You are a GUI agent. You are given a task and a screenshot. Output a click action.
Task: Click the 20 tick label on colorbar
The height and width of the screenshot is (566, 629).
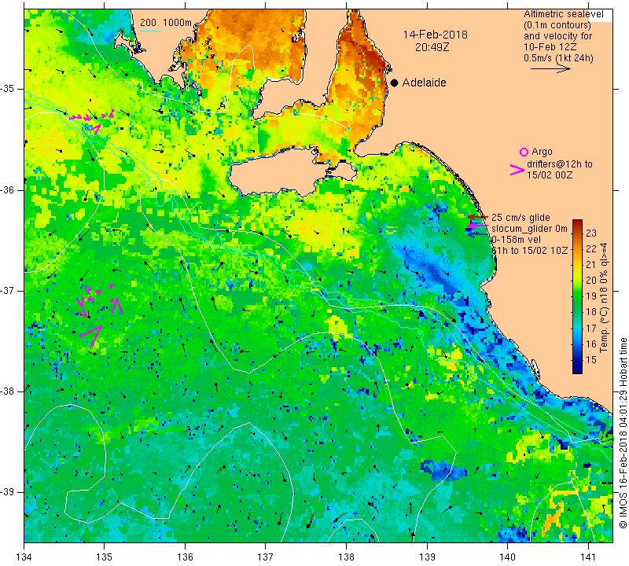[591, 281]
